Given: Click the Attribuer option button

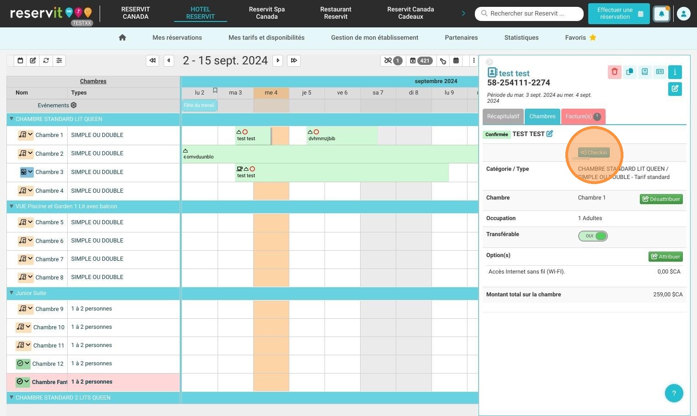Looking at the screenshot, I should [665, 257].
